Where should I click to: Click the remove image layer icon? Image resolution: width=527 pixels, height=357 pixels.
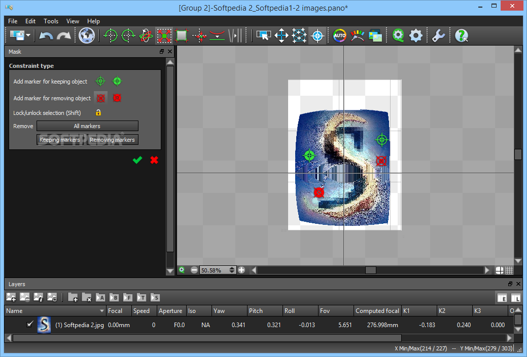coord(24,297)
